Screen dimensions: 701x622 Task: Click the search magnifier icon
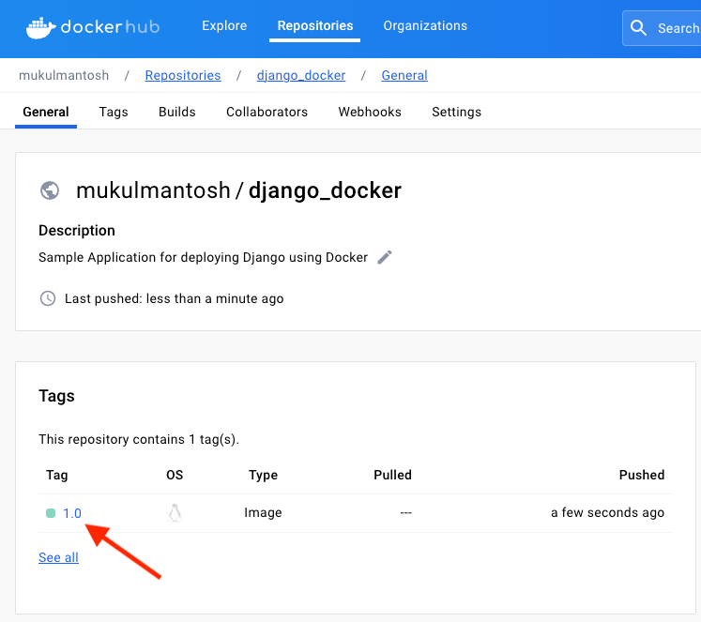pyautogui.click(x=639, y=28)
